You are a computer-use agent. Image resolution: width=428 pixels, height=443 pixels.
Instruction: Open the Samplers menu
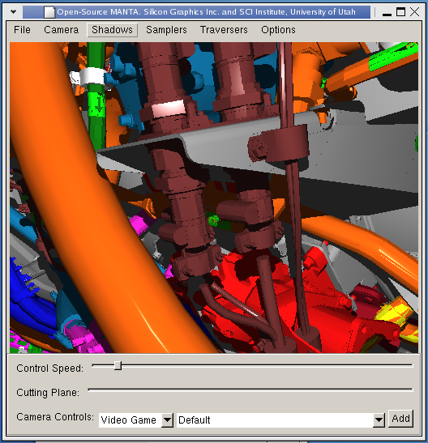[166, 30]
